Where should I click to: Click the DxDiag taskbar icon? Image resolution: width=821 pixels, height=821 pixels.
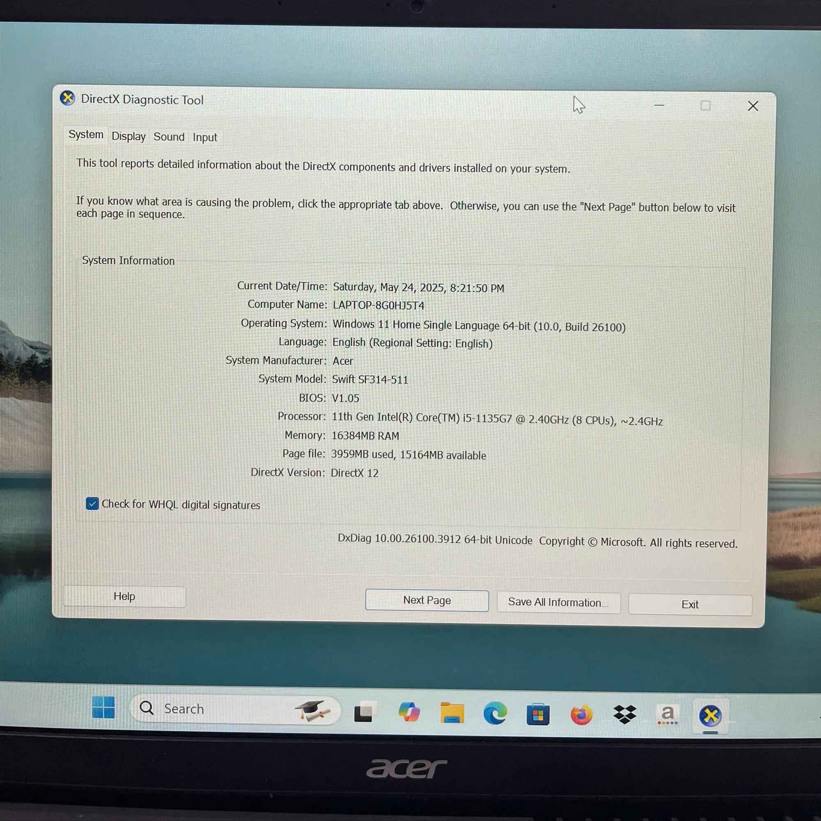pyautogui.click(x=711, y=716)
